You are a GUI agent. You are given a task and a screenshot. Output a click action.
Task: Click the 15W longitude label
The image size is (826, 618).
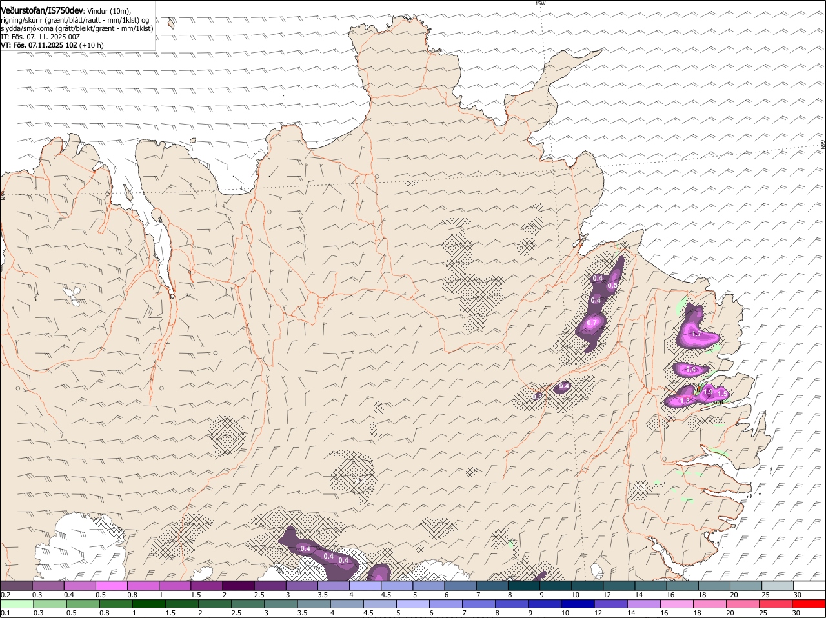click(540, 3)
